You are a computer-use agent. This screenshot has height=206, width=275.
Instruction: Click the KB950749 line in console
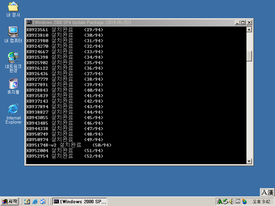point(65,134)
